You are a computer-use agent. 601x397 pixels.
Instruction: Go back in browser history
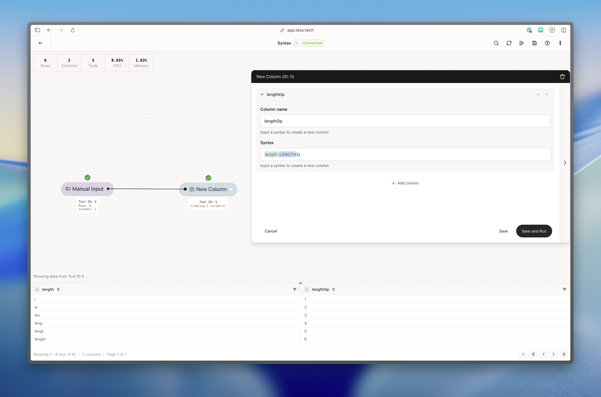49,30
